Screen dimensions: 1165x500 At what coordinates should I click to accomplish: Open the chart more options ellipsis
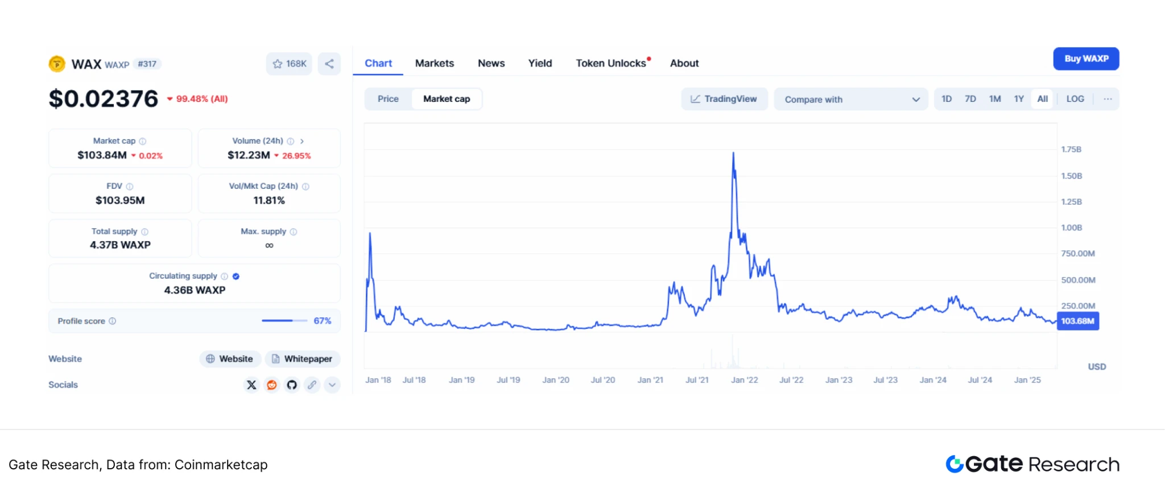(x=1108, y=99)
